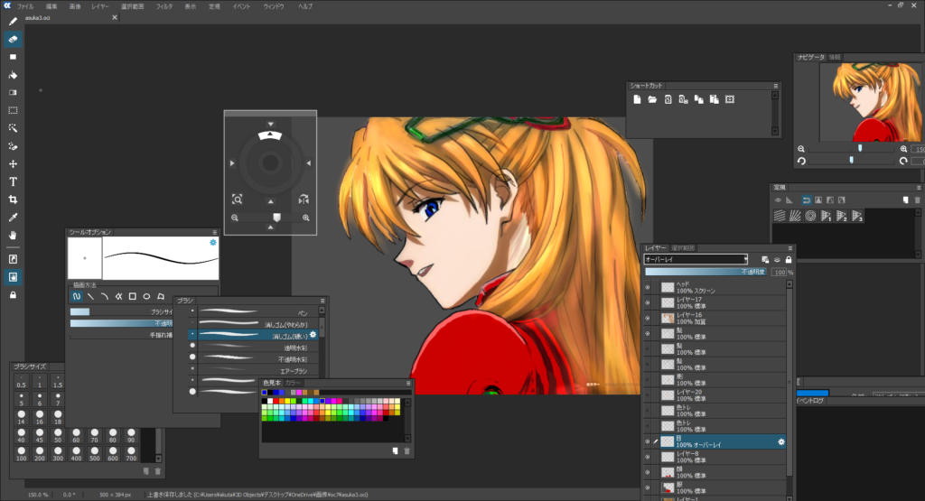Image resolution: width=925 pixels, height=501 pixels.
Task: Select the Text tool
Action: pyautogui.click(x=14, y=181)
